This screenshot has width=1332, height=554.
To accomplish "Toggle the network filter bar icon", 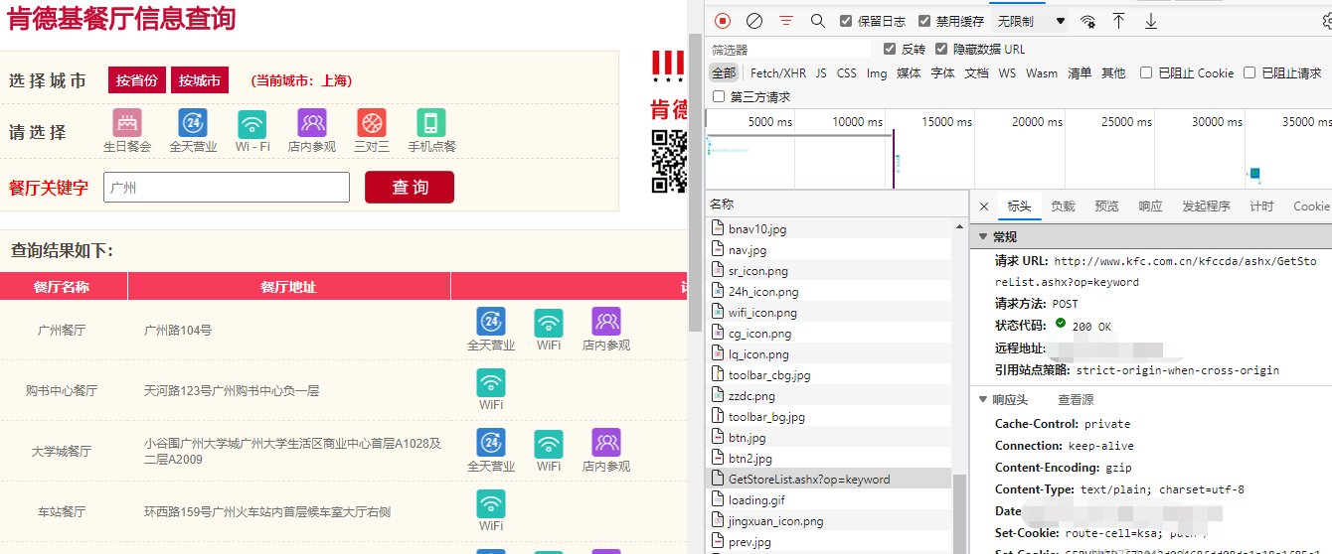I will [x=786, y=21].
